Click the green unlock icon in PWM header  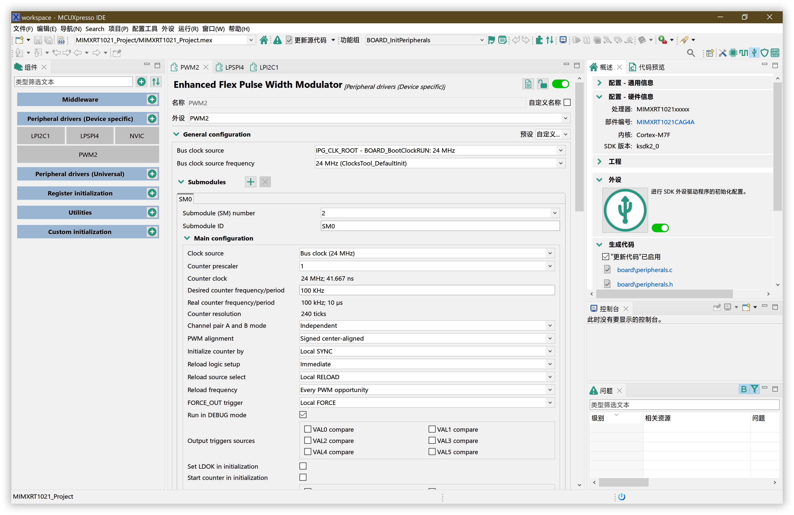pos(542,84)
